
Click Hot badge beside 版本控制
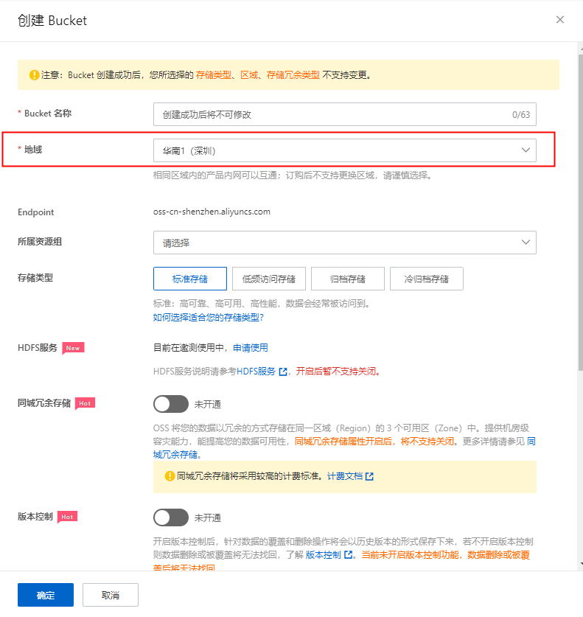click(x=67, y=517)
